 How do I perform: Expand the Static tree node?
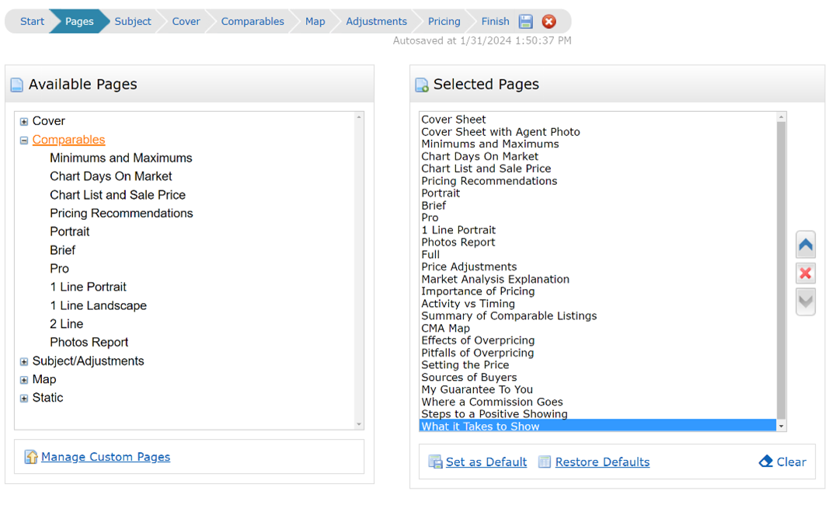24,399
